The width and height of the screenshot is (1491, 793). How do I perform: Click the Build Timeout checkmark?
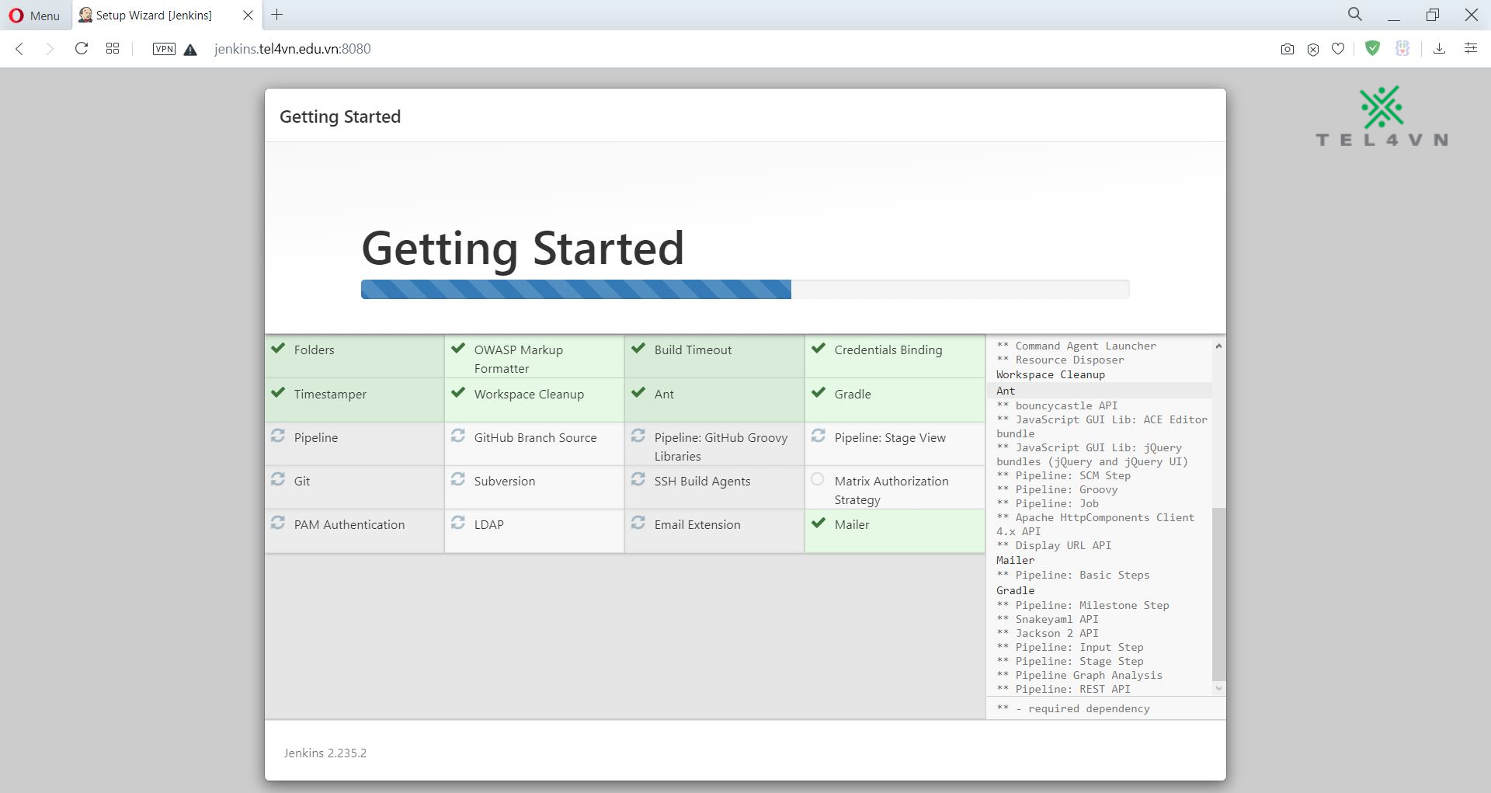[638, 348]
